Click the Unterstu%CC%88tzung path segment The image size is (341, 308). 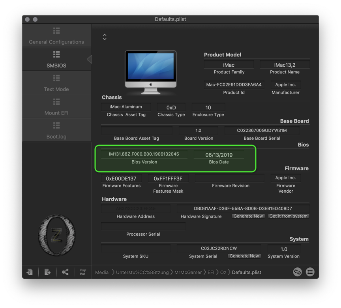pyautogui.click(x=142, y=272)
